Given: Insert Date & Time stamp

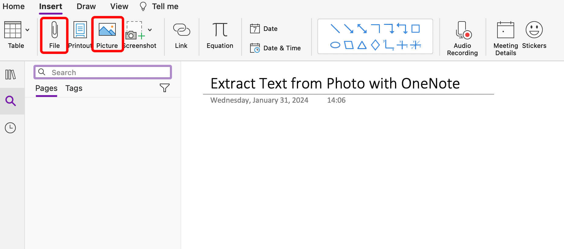Looking at the screenshot, I should pos(275,48).
